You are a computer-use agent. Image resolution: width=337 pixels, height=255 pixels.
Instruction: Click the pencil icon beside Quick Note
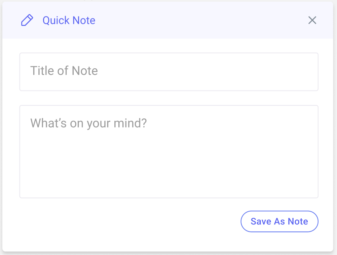tap(27, 20)
